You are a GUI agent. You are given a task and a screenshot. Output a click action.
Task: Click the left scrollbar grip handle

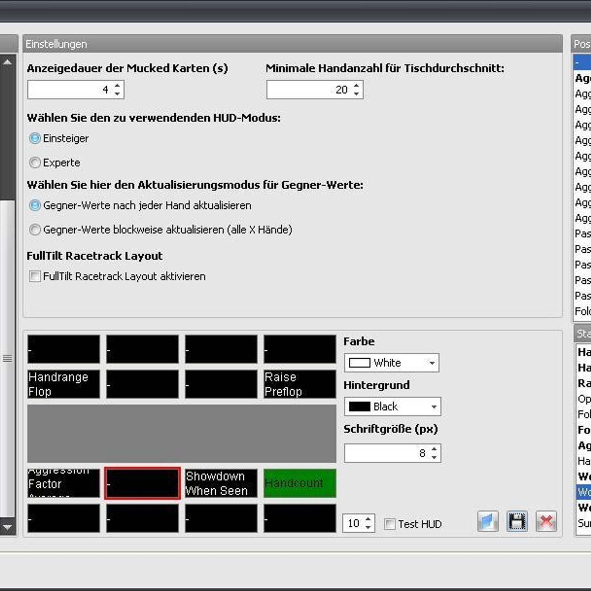(7, 358)
